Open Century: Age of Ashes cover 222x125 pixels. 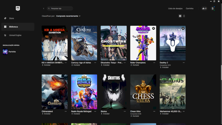[x=84, y=43]
